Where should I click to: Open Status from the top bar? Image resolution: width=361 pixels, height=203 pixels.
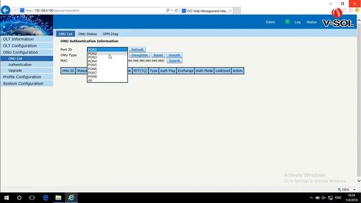[311, 22]
